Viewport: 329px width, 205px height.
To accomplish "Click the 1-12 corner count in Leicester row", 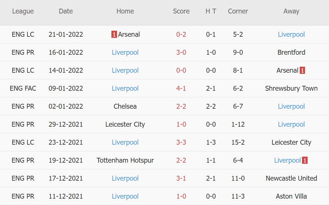I will [238, 124].
